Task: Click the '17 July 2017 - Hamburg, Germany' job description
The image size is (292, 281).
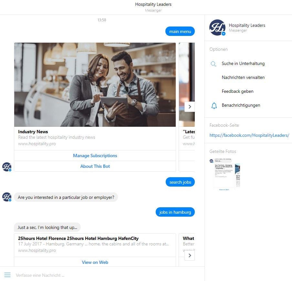Action: (93, 244)
